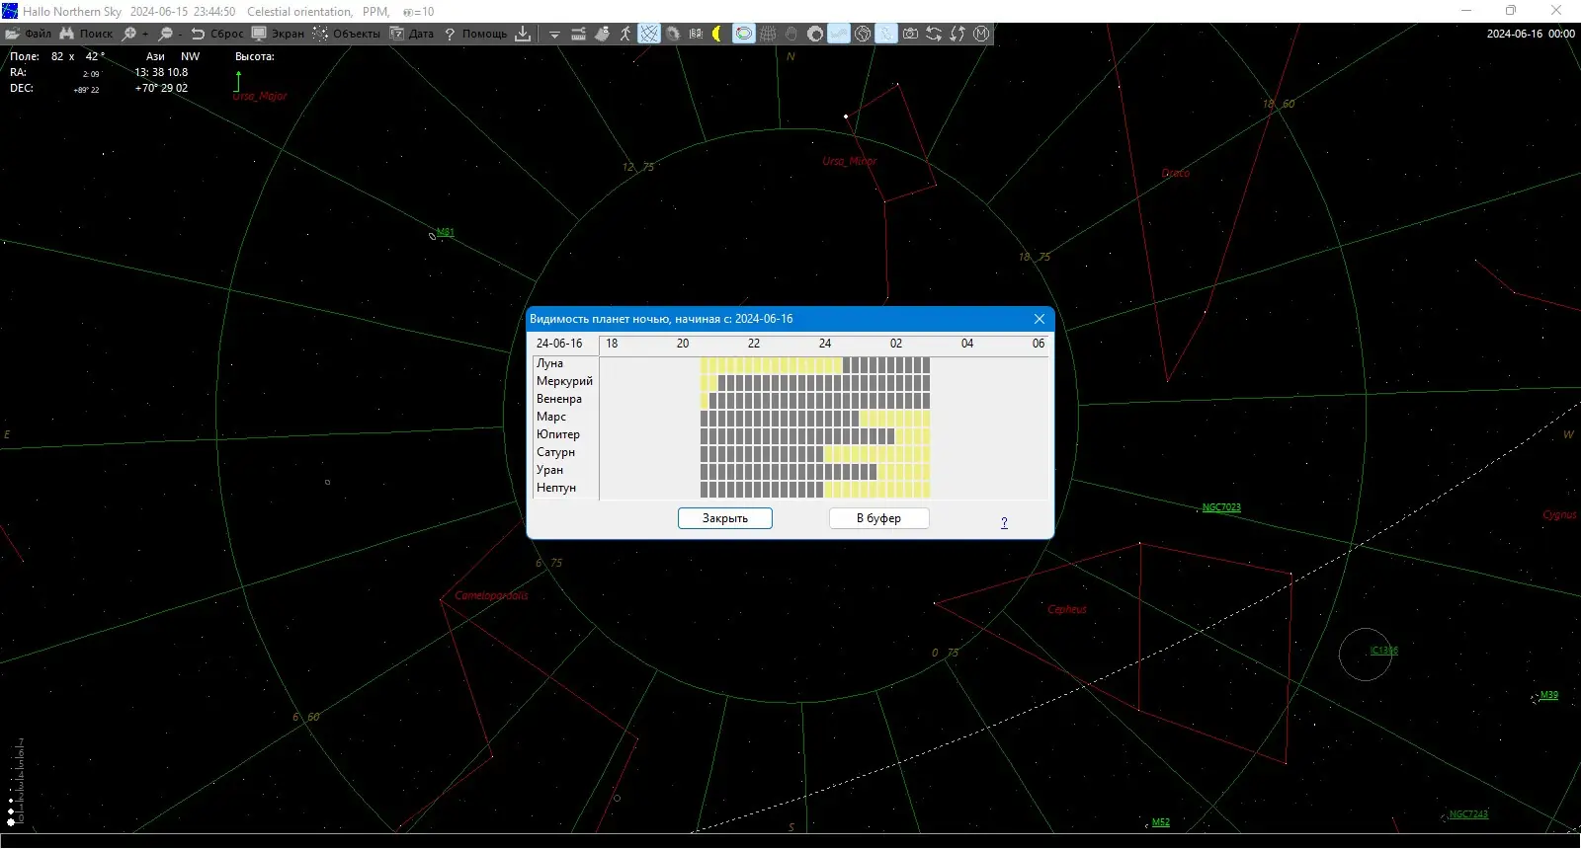Screen dimensions: 1581x849
Task: Open the ruler and wrench measuring tool
Action: pos(578,34)
